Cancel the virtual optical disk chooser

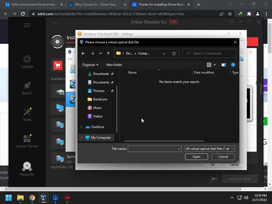tap(223, 157)
